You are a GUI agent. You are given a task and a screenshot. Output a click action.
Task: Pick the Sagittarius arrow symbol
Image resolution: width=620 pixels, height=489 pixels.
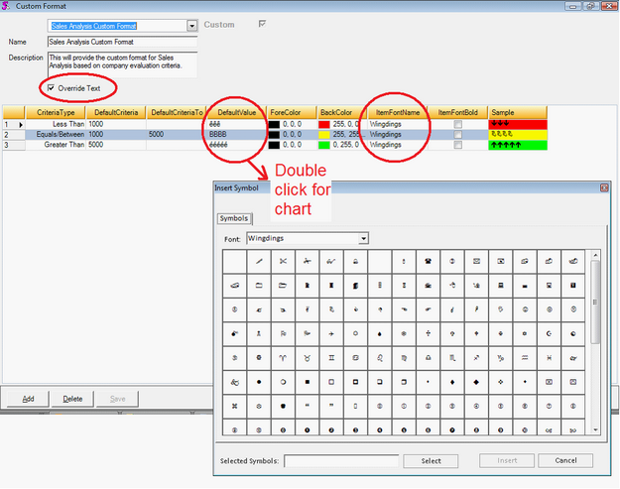(476, 358)
